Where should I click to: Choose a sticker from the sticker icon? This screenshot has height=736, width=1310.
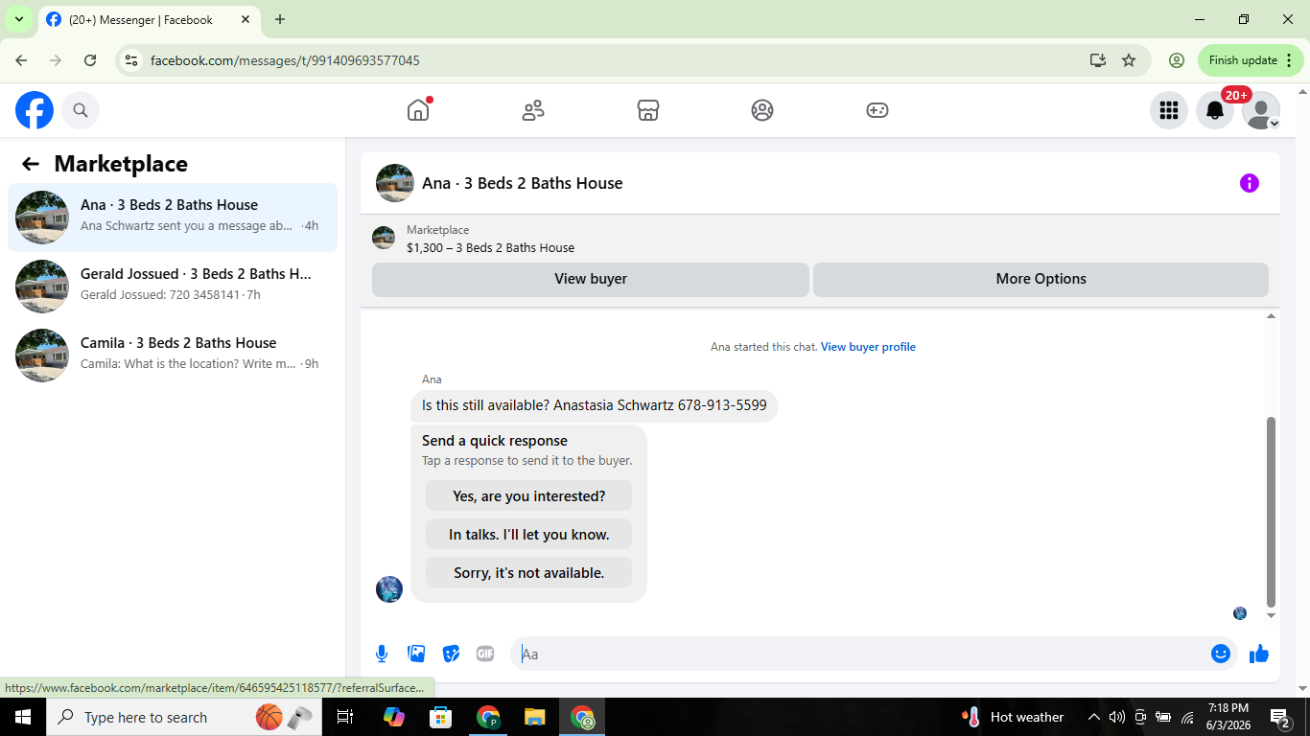451,654
